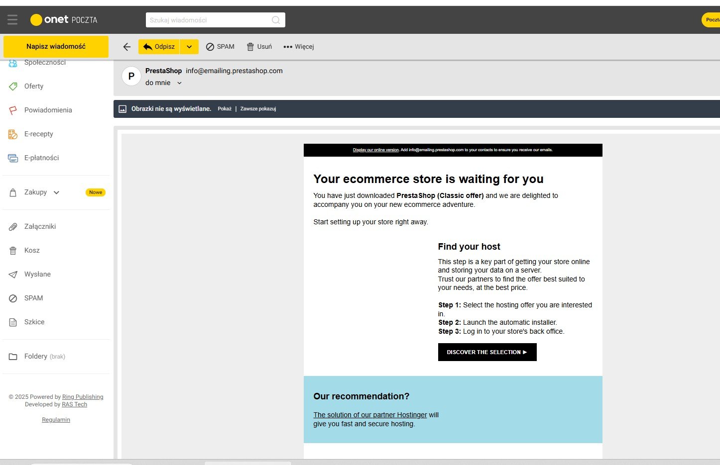This screenshot has height=465, width=720.
Task: Click 'Display our online version' link
Action: (x=376, y=150)
